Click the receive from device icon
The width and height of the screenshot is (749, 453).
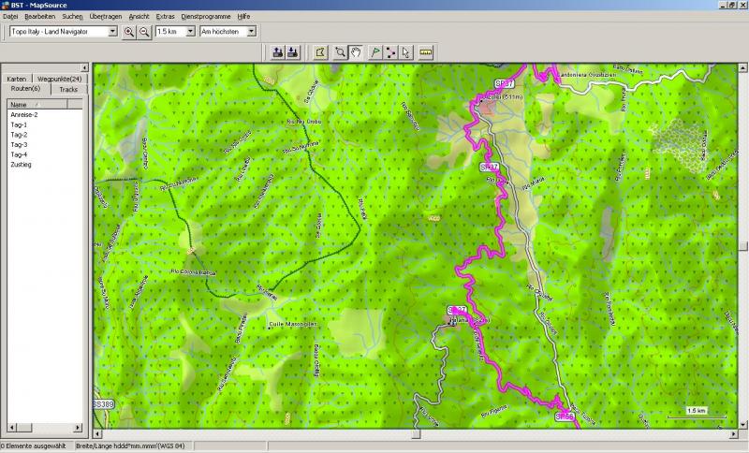pos(292,51)
